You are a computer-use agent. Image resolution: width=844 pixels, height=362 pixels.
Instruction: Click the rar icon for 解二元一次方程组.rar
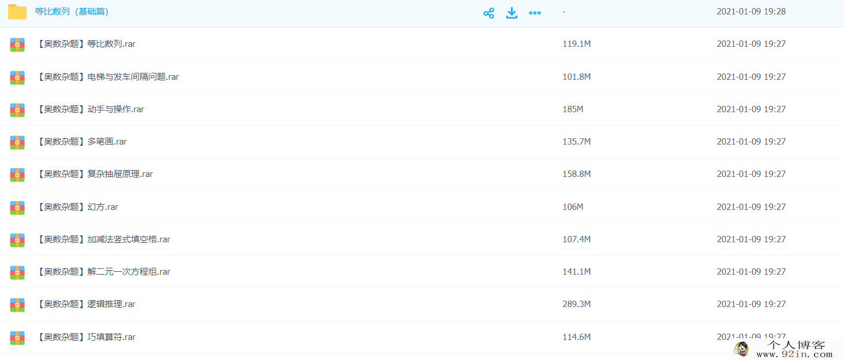pos(17,272)
